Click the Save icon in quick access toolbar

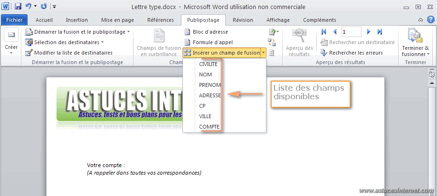point(18,6)
